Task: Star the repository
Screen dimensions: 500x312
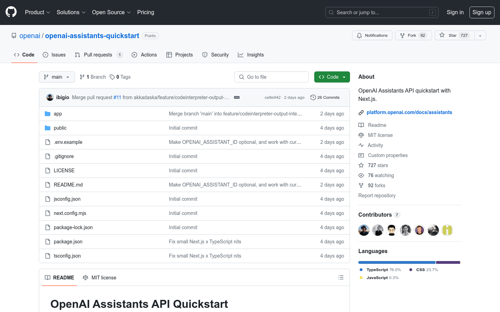Action: tap(455, 35)
